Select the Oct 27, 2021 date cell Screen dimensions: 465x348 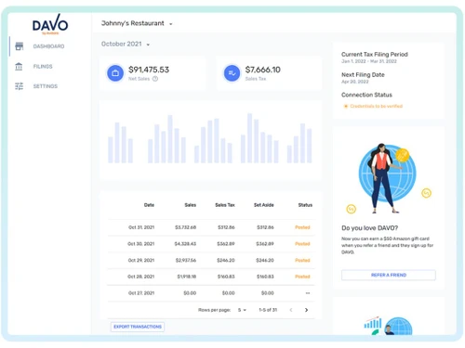pos(141,293)
